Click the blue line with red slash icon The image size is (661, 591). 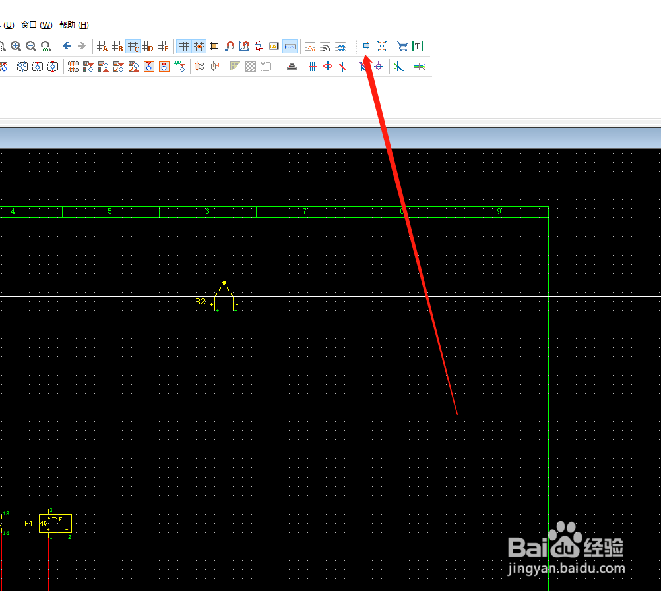343,67
